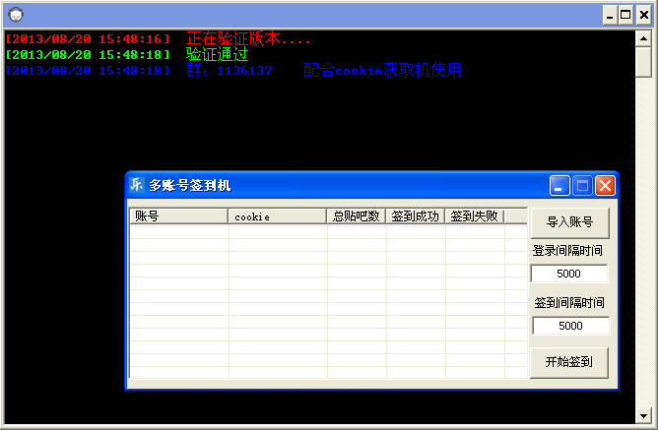This screenshot has width=658, height=430.
Task: Click the green log line 验证通过
Action: (218, 54)
